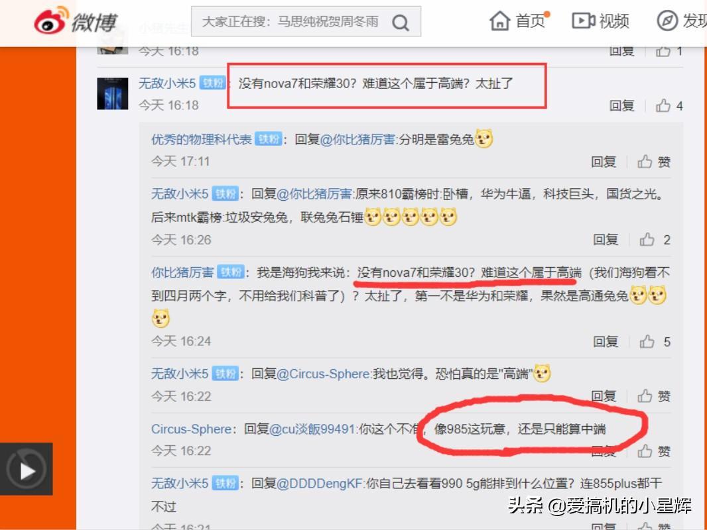Image resolution: width=707 pixels, height=530 pixels.
Task: Like 无敌小米5's top comment with 4 likes
Action: tap(663, 105)
